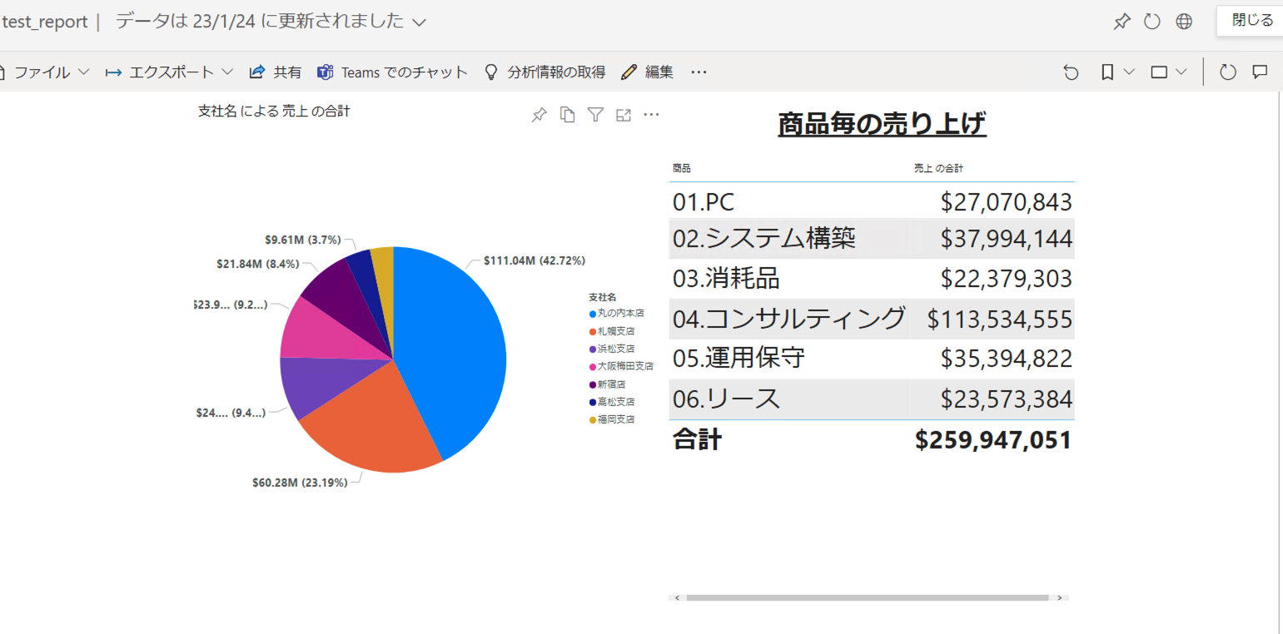Open the pie chart's more options (…) menu

[651, 114]
